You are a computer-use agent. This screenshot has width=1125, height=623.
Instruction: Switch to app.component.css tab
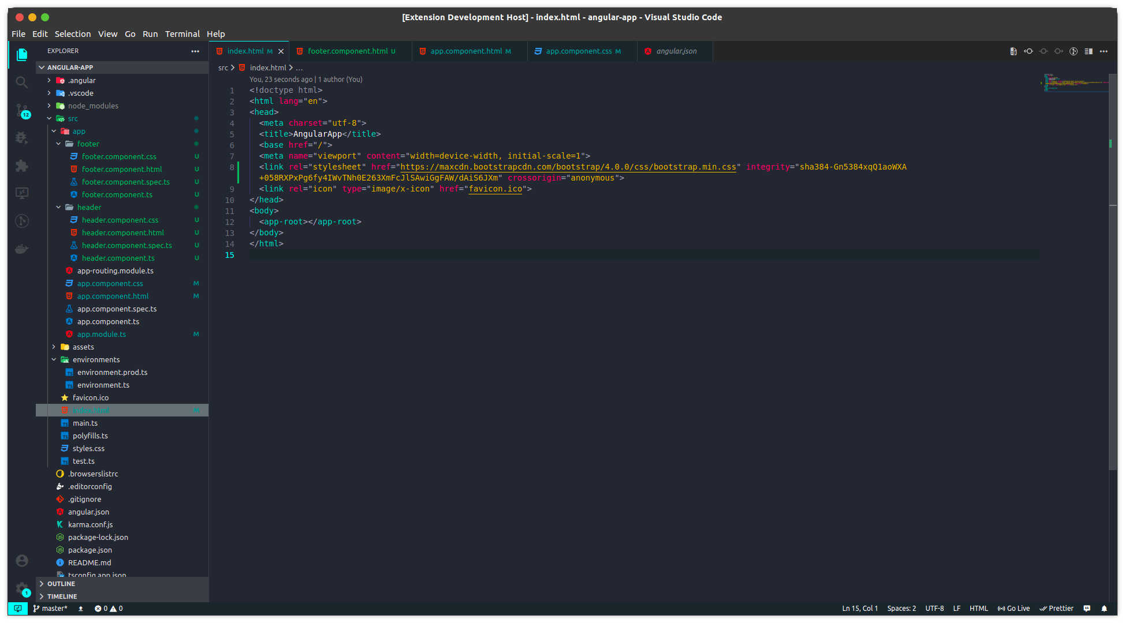click(x=583, y=51)
